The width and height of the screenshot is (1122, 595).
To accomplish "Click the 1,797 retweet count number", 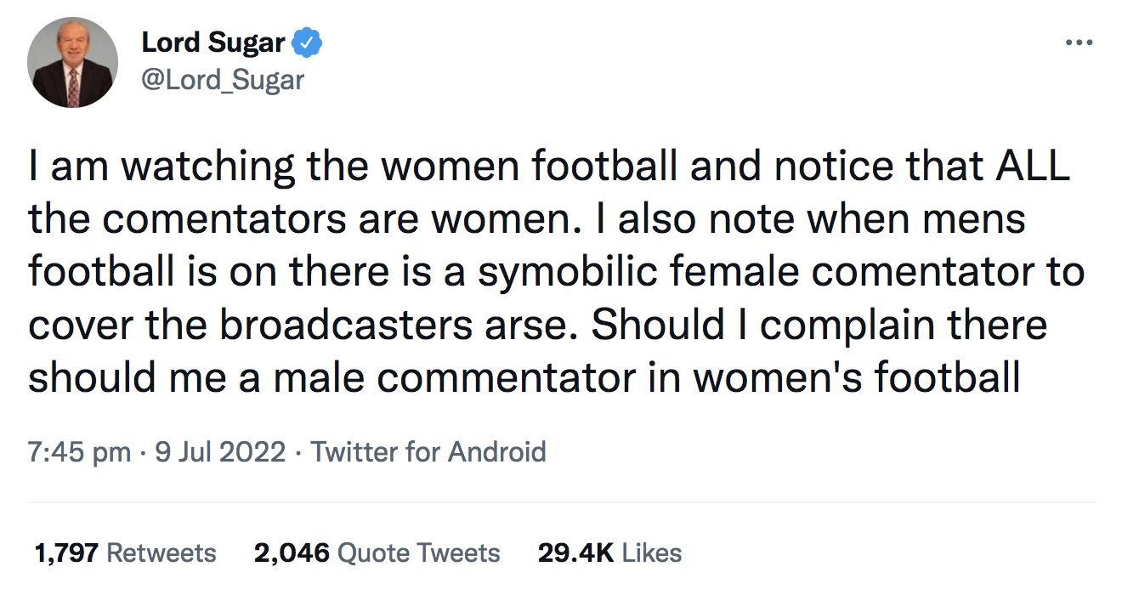I will pos(66,553).
